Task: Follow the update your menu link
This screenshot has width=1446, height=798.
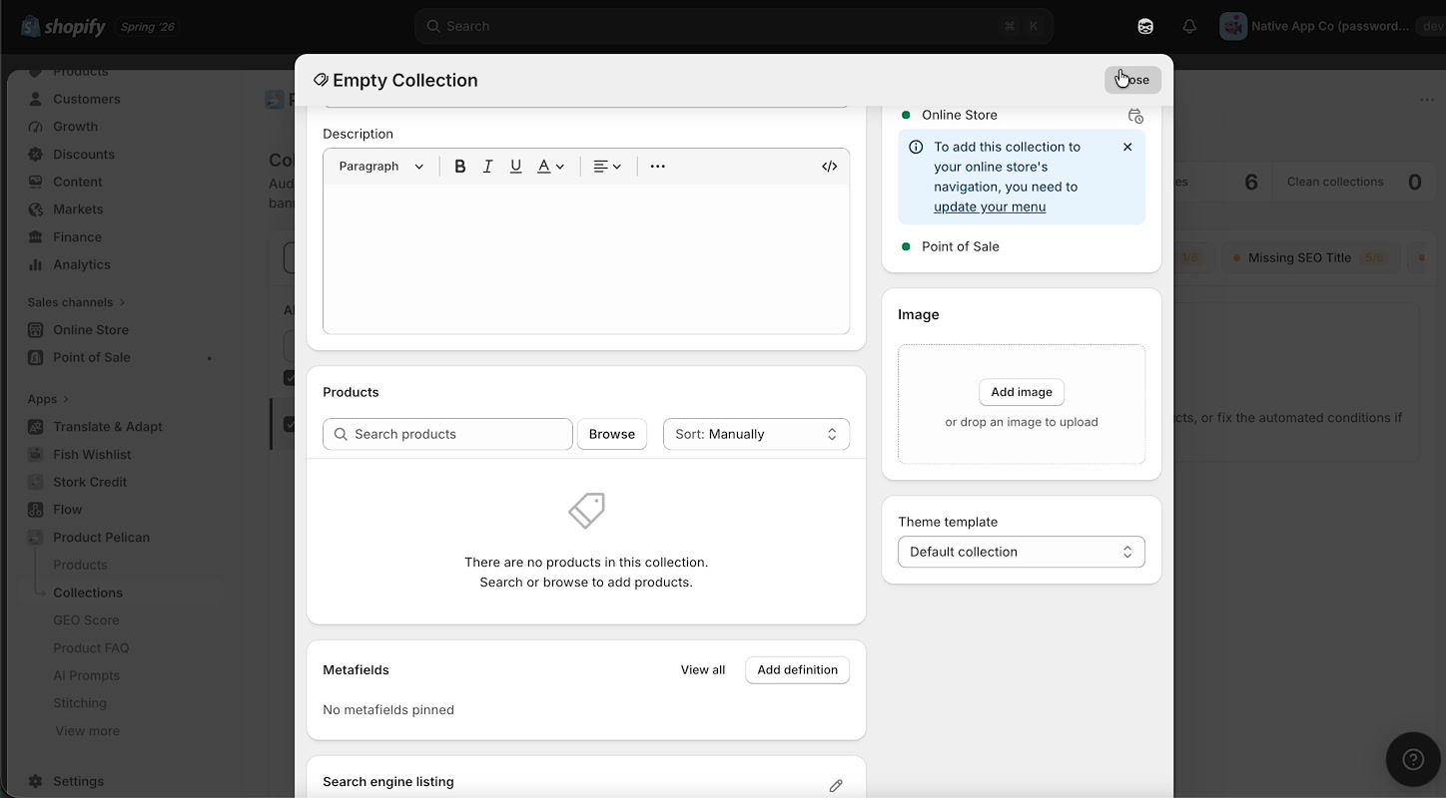Action: click(x=990, y=206)
